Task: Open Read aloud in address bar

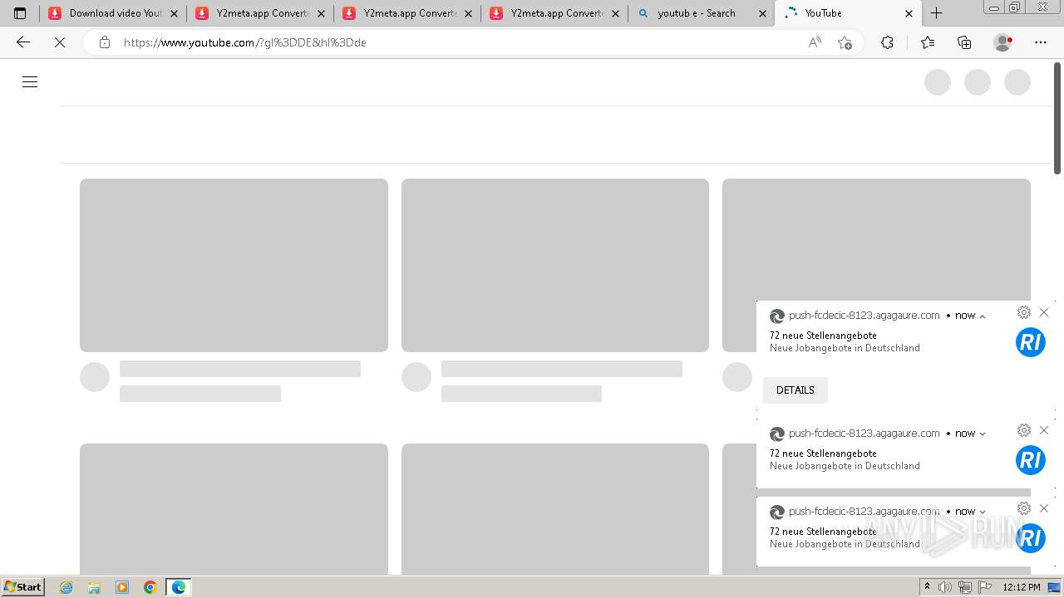Action: click(x=815, y=42)
